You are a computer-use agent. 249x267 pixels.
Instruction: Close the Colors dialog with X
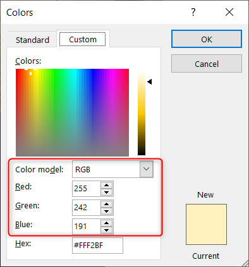pos(229,12)
